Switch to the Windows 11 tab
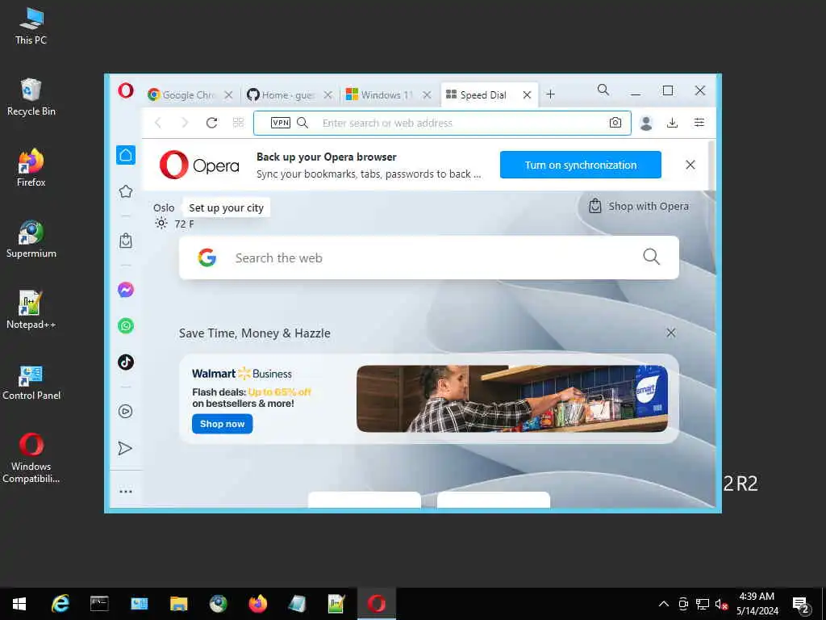 386,95
